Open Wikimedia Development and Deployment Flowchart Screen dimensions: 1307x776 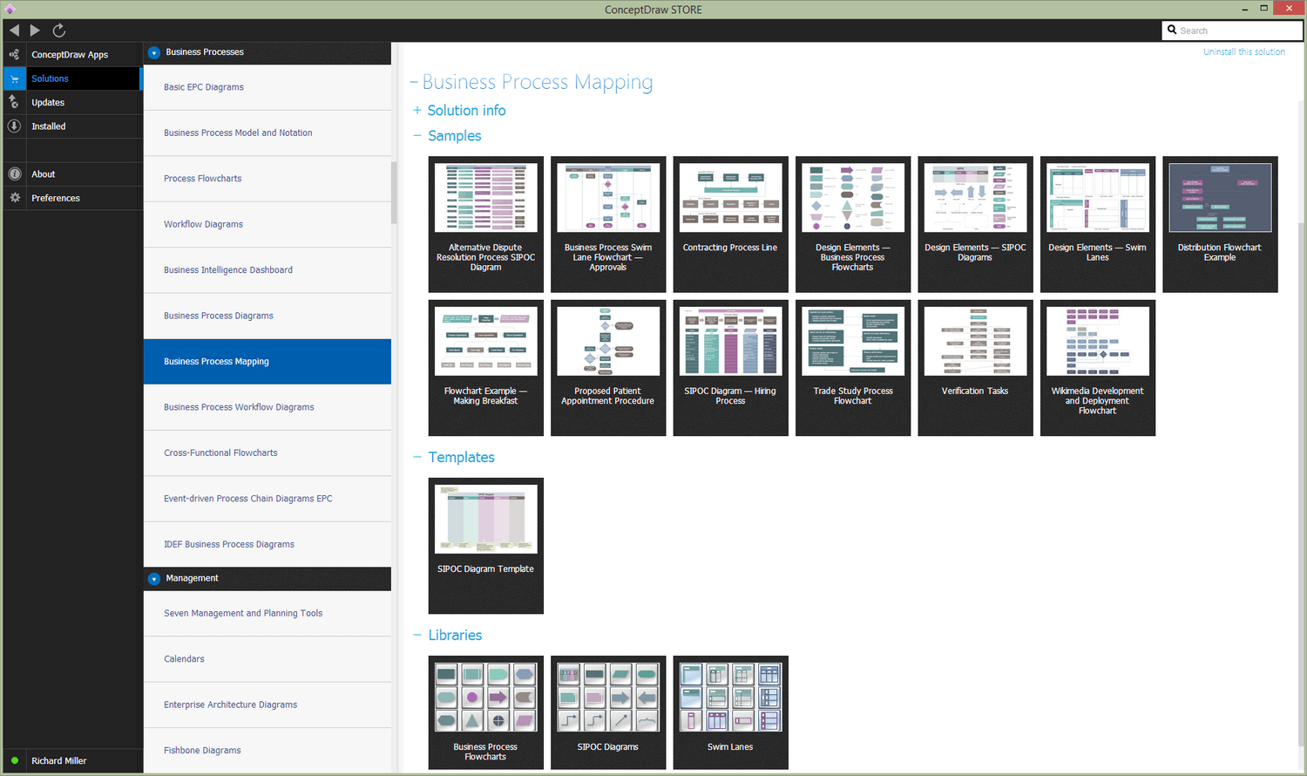tap(1098, 368)
